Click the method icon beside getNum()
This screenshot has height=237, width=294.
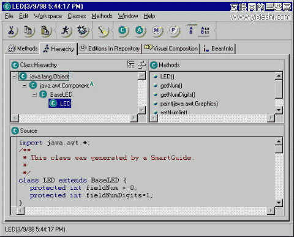(156, 86)
